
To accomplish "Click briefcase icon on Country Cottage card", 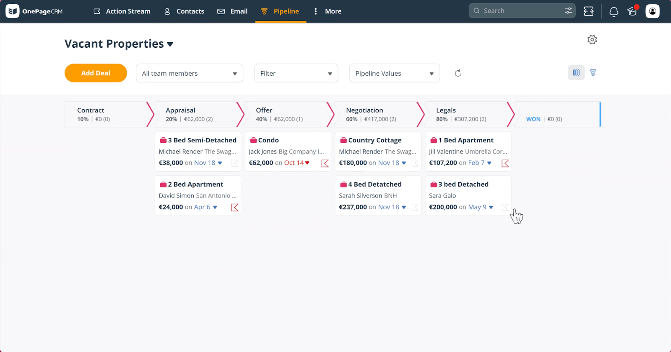I will [343, 140].
